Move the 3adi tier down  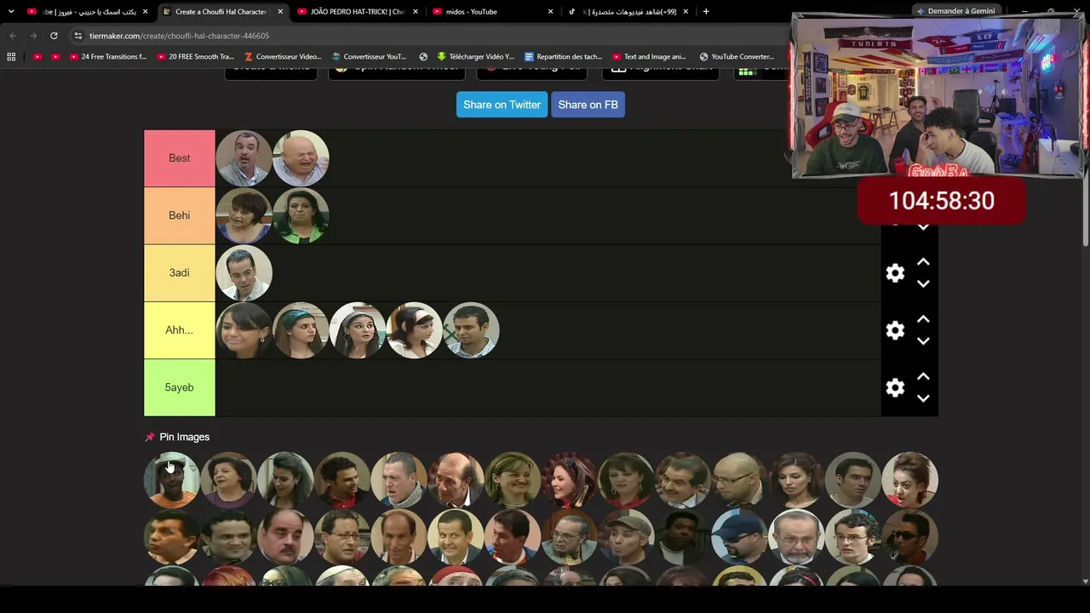click(923, 284)
